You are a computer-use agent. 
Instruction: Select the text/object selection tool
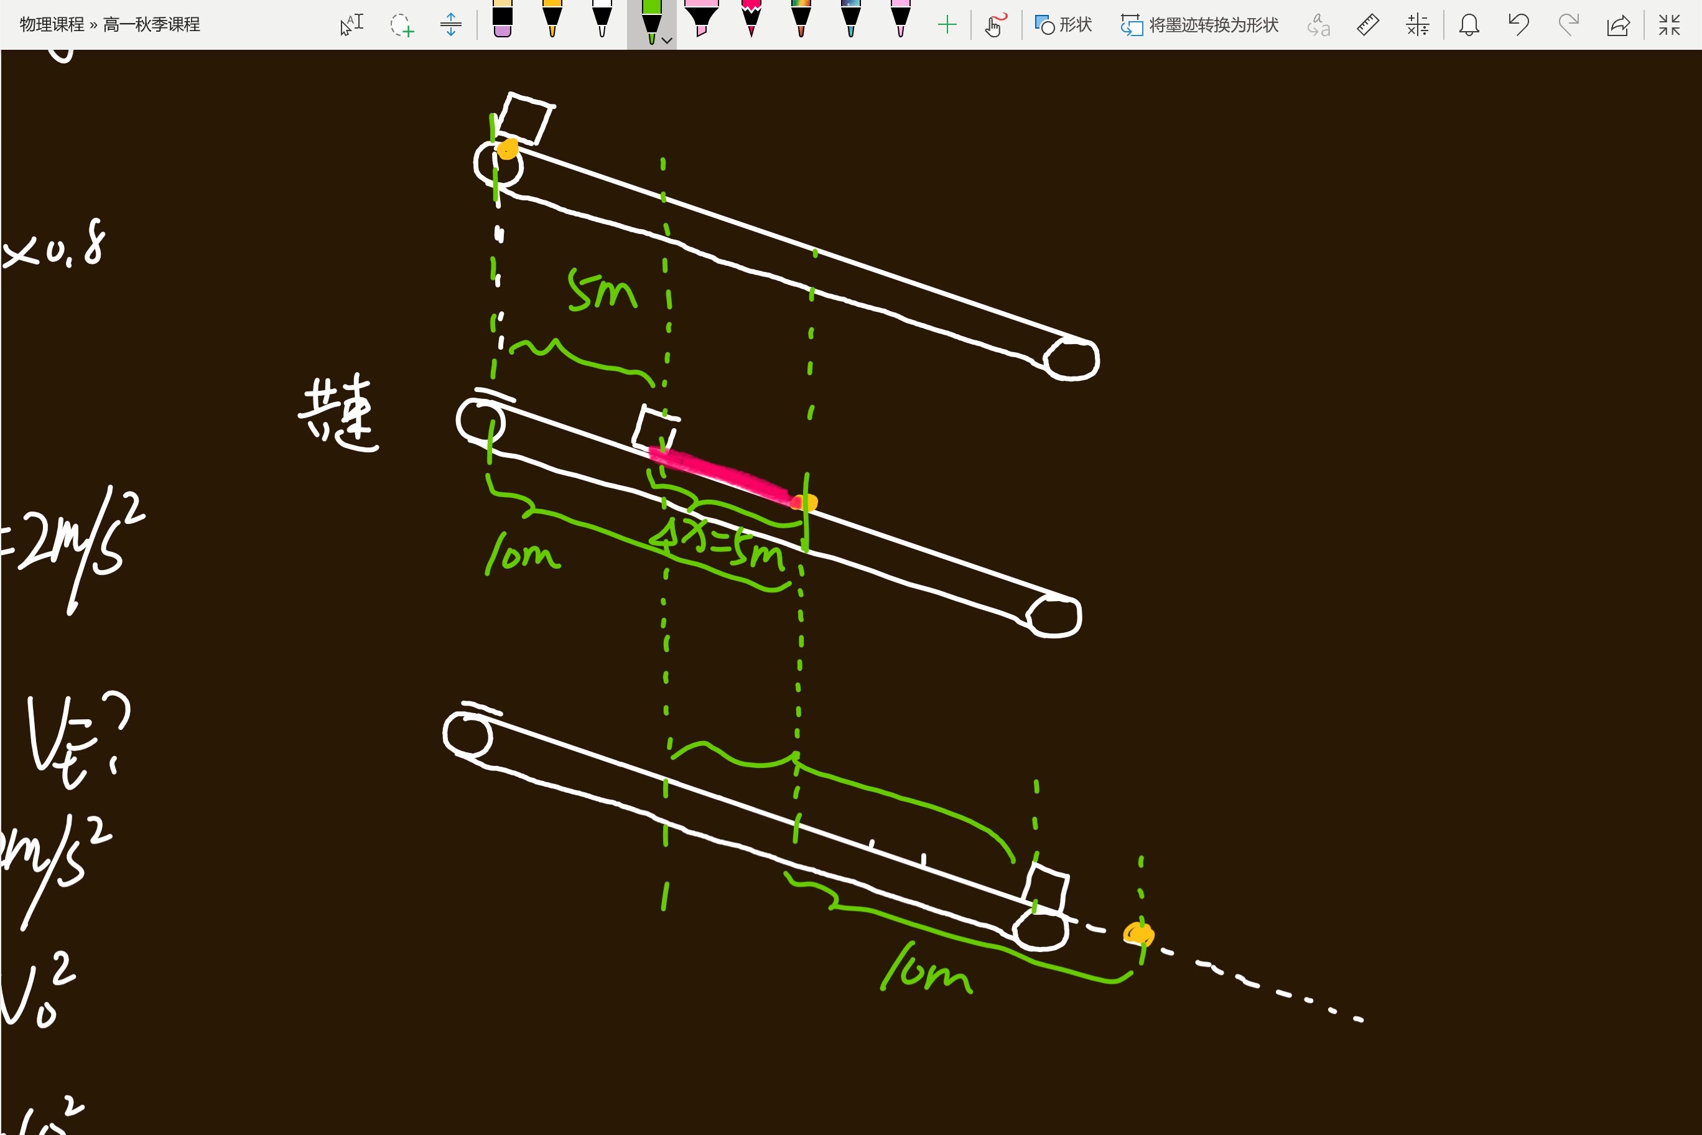(x=351, y=25)
